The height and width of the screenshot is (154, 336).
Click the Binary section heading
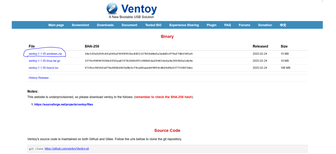click(x=167, y=37)
